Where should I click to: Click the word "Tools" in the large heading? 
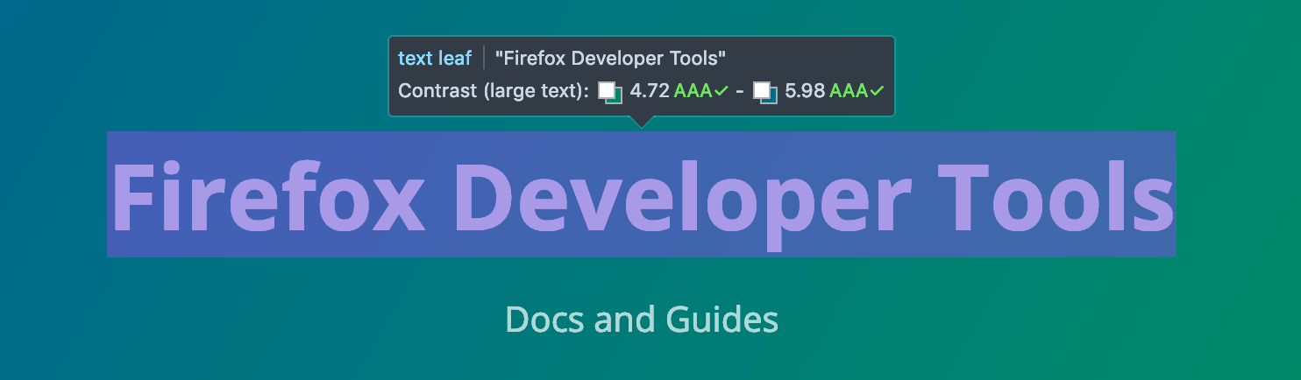(1056, 197)
